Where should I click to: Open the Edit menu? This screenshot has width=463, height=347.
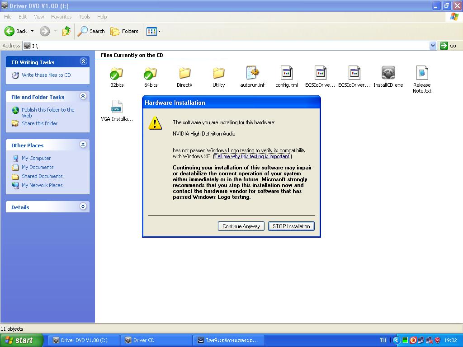tap(23, 17)
